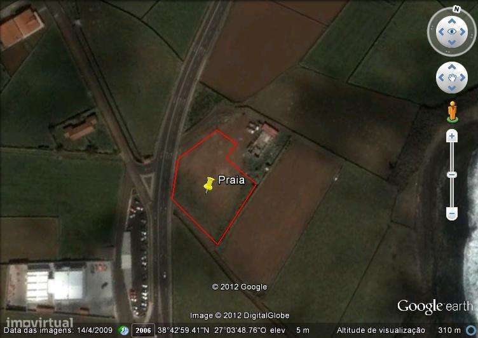This screenshot has width=478, height=338.
Task: Zoom out with the minus button
Action: coord(452,213)
